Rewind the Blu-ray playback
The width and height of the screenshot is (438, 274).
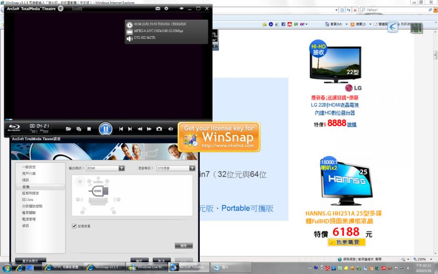pos(140,129)
